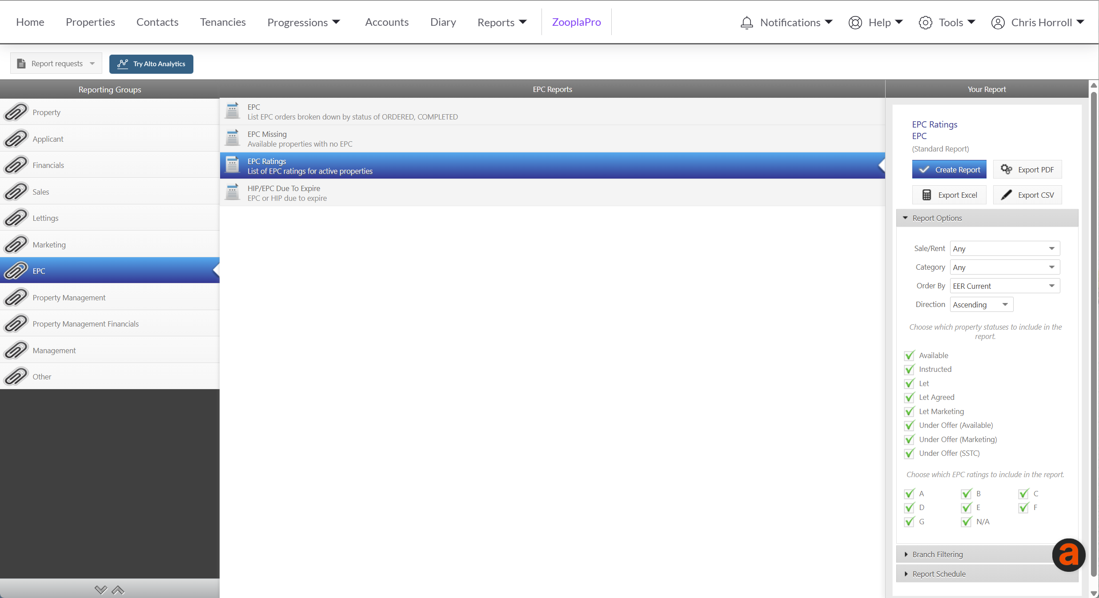Open the ZooplaPro link
1099x598 pixels.
click(x=577, y=22)
